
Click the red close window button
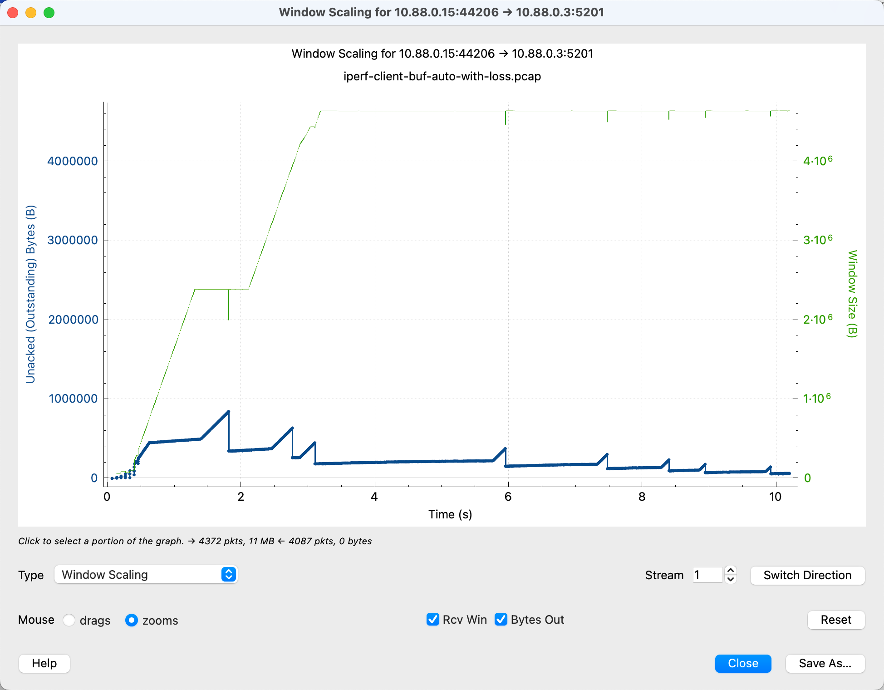point(13,13)
